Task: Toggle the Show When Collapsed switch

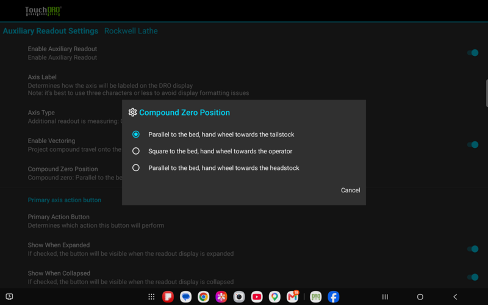Action: (x=473, y=277)
